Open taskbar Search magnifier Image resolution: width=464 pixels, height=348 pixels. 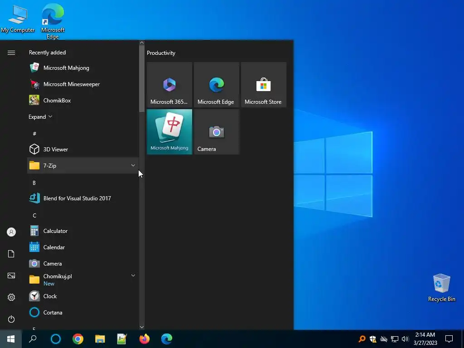(33, 339)
